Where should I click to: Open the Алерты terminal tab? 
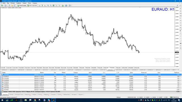[x=34, y=95]
